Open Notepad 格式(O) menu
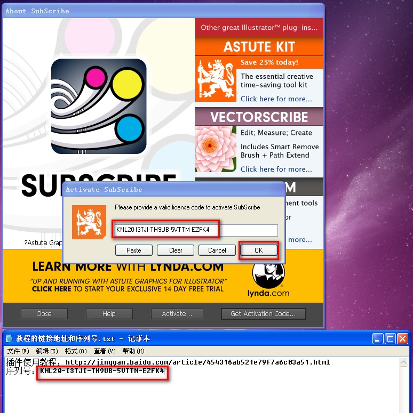Image resolution: width=413 pixels, height=413 pixels. pos(76,351)
